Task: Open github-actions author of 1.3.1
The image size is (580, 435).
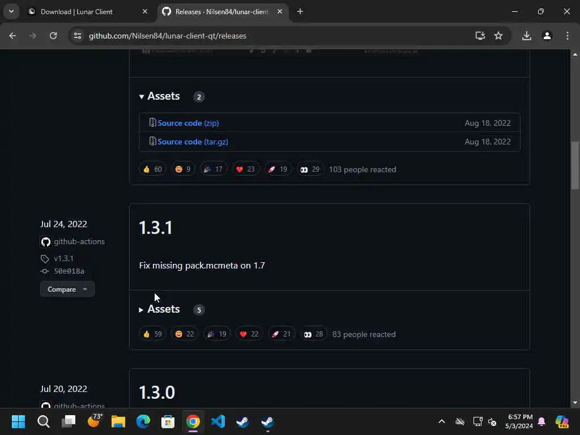Action: (79, 241)
